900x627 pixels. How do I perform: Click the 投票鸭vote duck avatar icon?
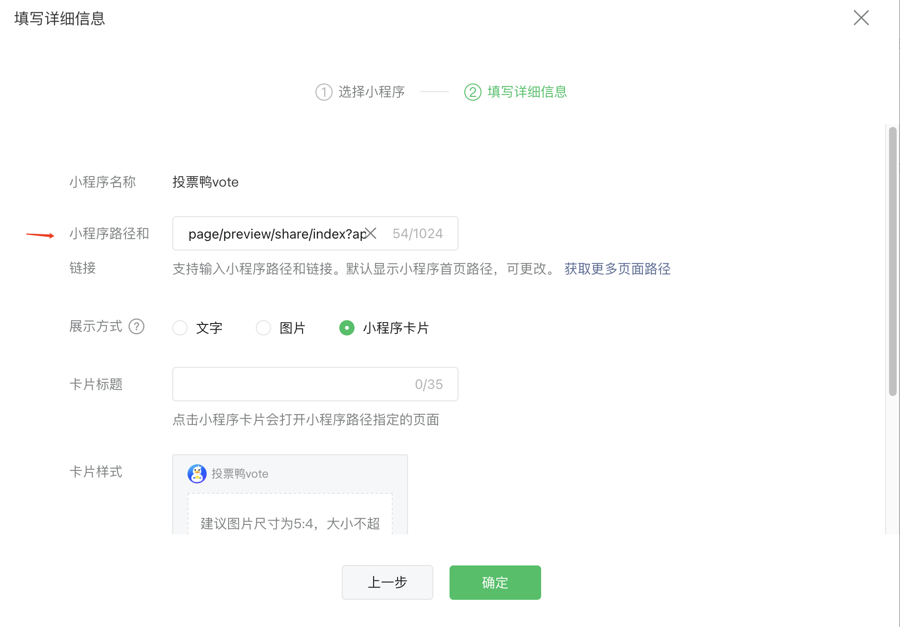pyautogui.click(x=197, y=474)
